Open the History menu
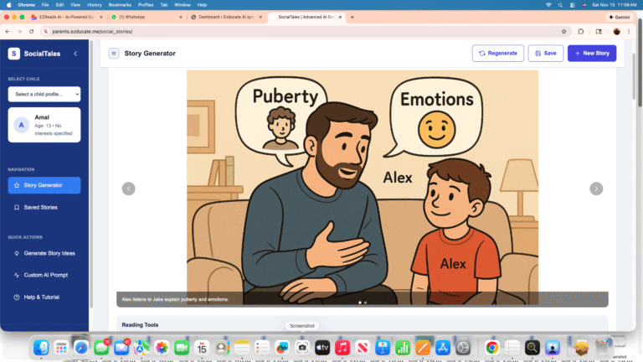The width and height of the screenshot is (643, 362). tap(95, 5)
